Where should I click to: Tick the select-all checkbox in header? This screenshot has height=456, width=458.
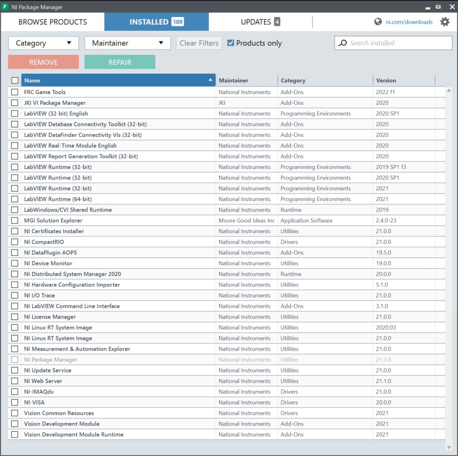[x=15, y=80]
